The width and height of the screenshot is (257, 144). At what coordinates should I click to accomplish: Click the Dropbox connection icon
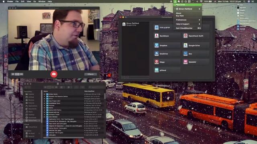(x=157, y=45)
